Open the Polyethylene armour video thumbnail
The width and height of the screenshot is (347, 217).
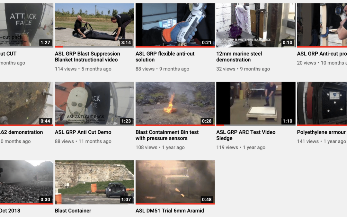click(x=322, y=104)
